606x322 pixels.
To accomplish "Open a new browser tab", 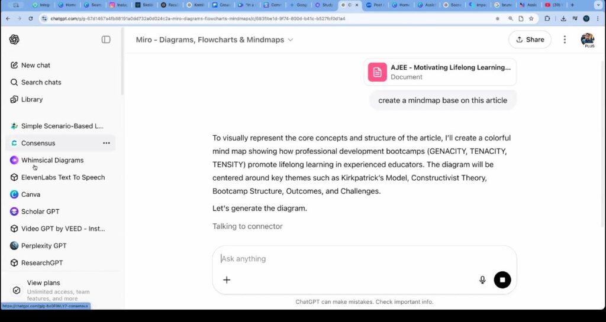I will (x=572, y=5).
